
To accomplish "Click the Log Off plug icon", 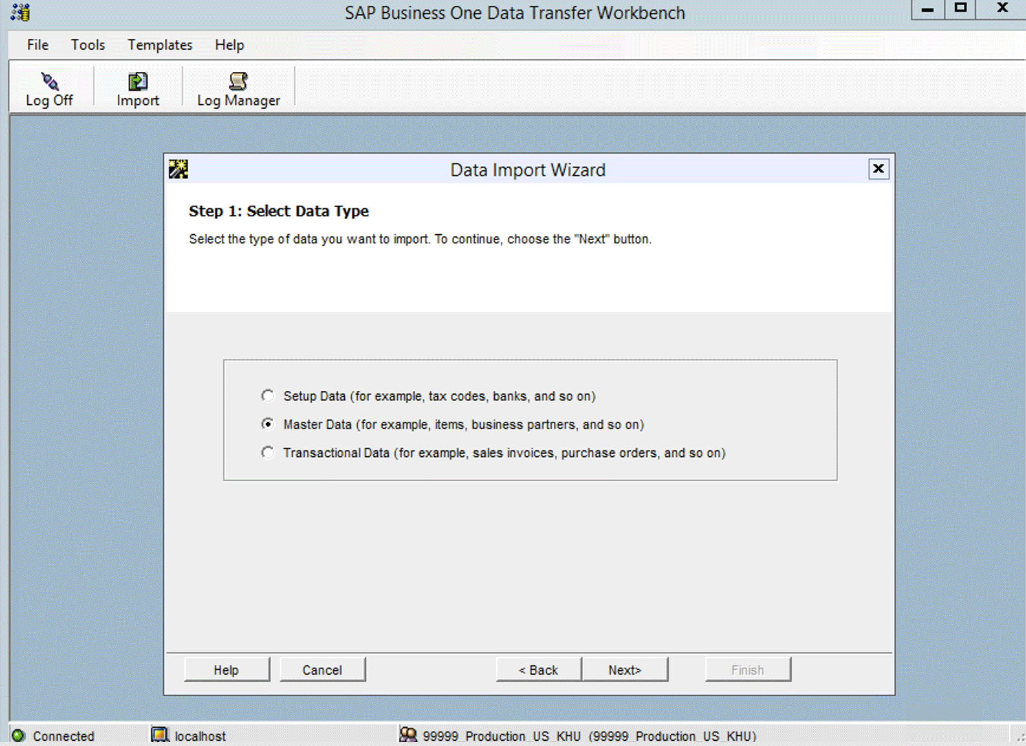I will (x=50, y=81).
